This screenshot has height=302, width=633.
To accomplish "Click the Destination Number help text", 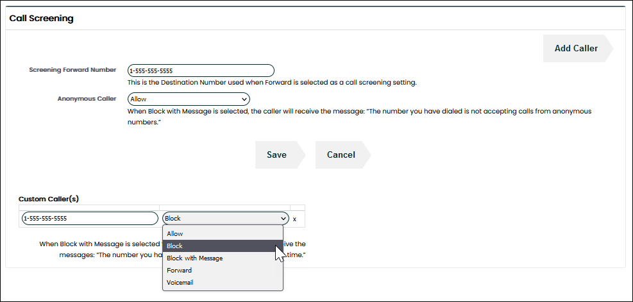I will coord(272,83).
